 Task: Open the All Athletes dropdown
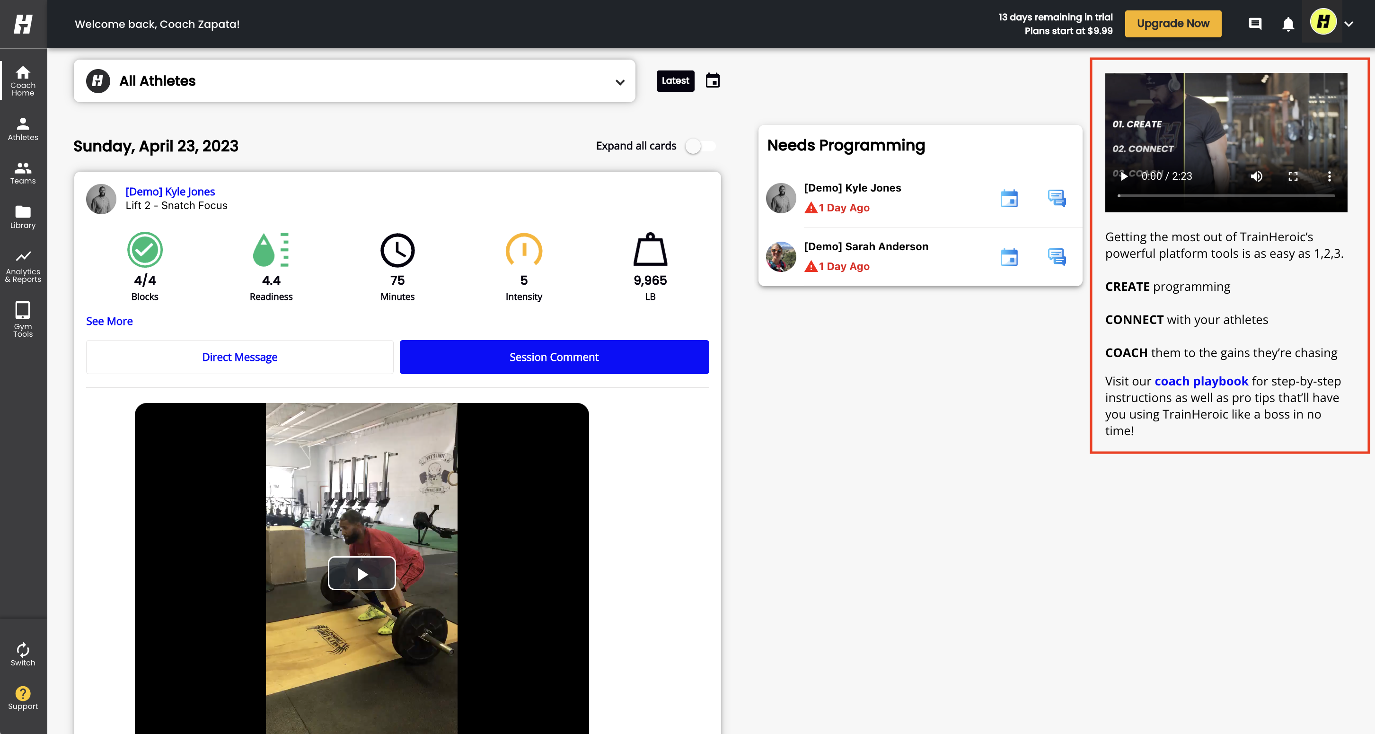(x=354, y=81)
